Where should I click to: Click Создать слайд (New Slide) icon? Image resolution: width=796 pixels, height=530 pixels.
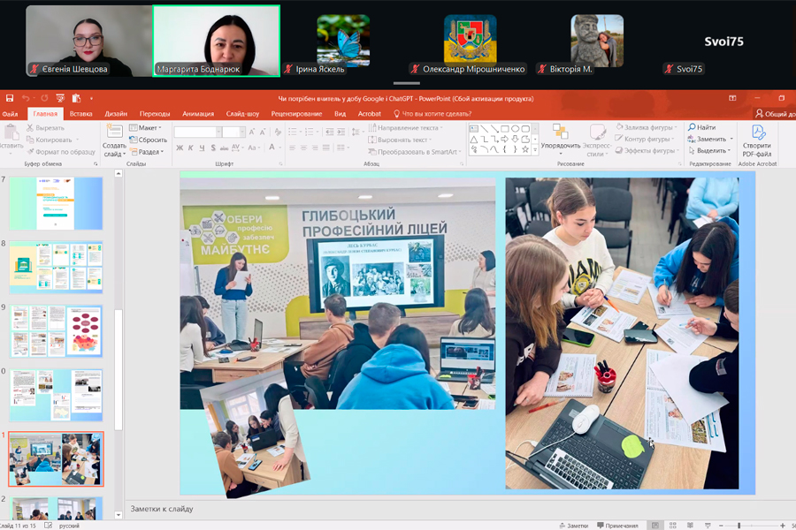click(114, 140)
